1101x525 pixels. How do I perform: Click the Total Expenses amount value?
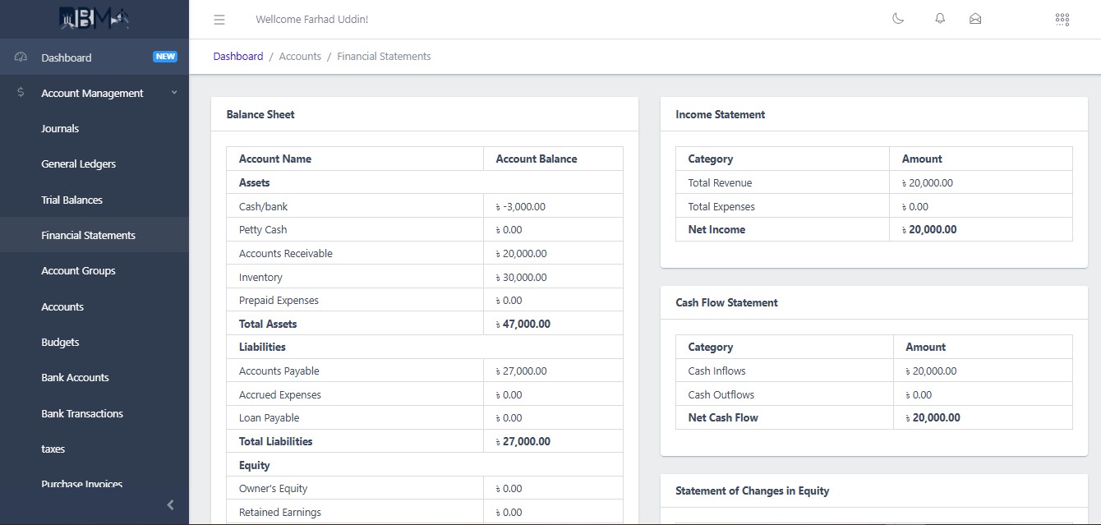click(x=914, y=206)
